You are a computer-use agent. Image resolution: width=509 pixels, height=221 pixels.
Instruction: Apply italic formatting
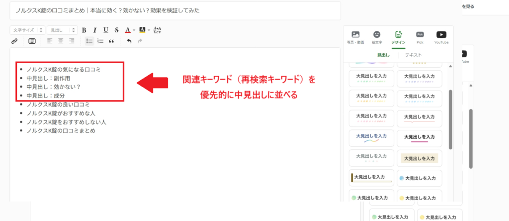click(94, 30)
